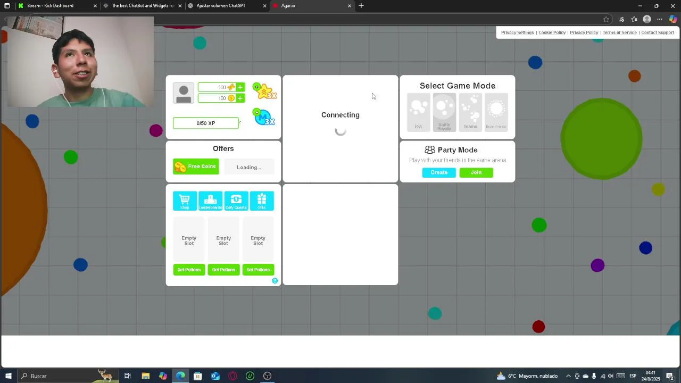Add coins with the lower plus icon
The width and height of the screenshot is (681, 383).
tap(240, 98)
